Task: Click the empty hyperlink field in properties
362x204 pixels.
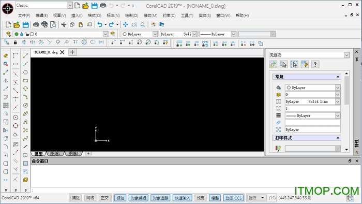Action: pos(312,123)
